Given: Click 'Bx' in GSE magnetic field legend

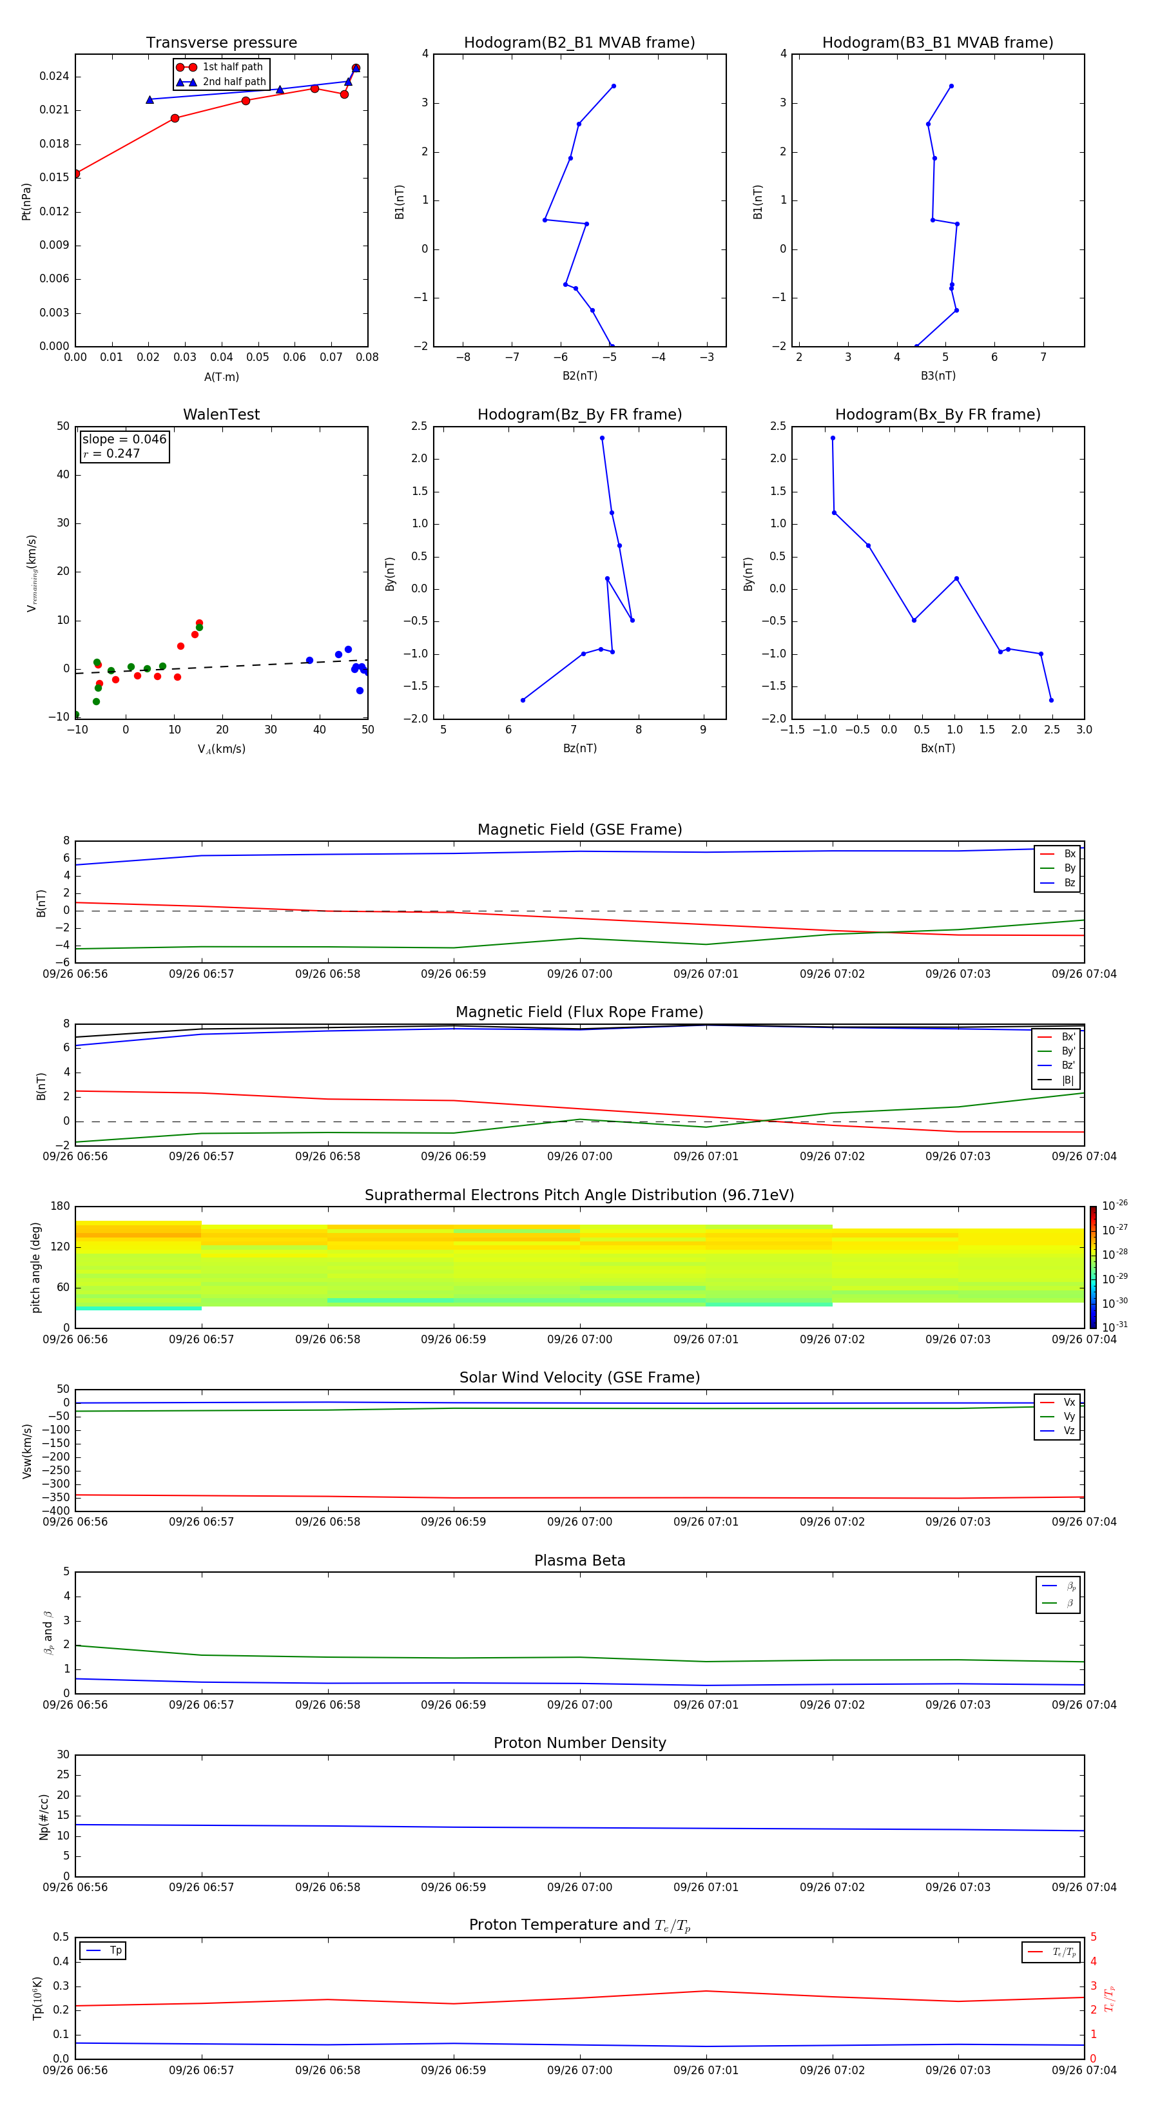Looking at the screenshot, I should coord(1058,854).
